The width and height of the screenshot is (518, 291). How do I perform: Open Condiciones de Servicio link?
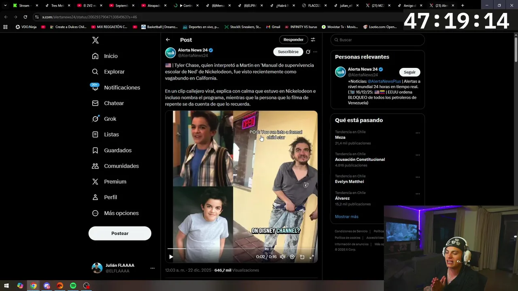[x=351, y=231]
